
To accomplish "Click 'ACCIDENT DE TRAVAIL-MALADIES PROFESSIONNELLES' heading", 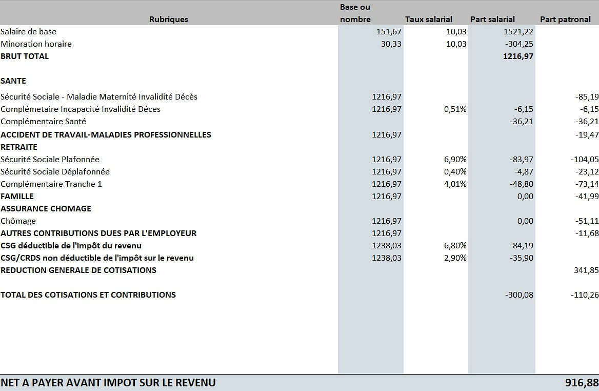I will click(x=106, y=134).
